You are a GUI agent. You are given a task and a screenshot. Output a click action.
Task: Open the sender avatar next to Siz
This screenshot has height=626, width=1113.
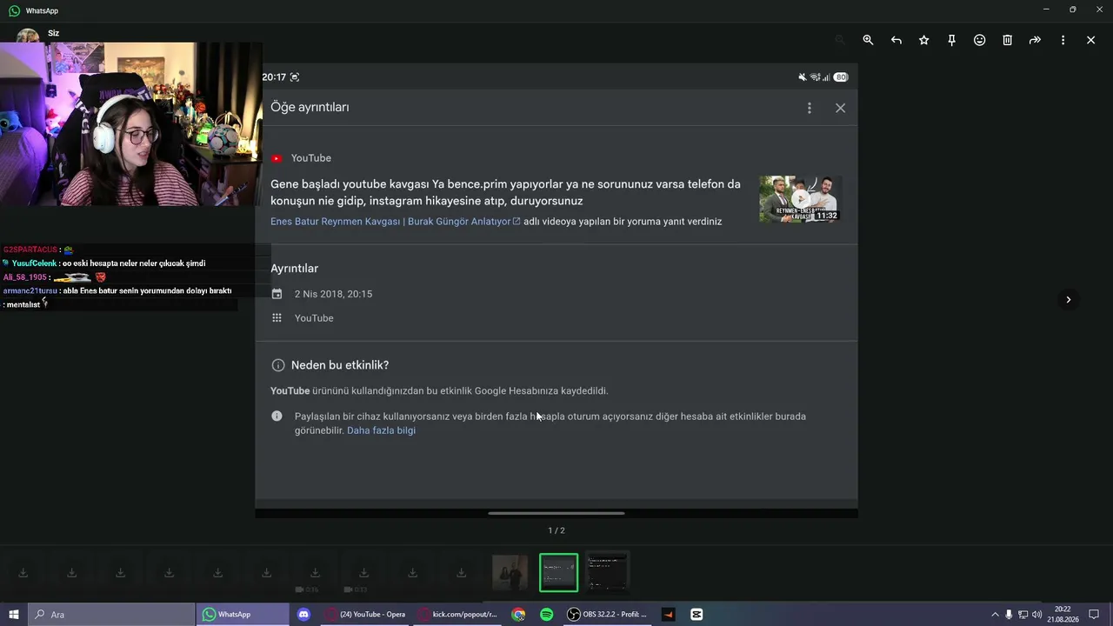click(27, 35)
